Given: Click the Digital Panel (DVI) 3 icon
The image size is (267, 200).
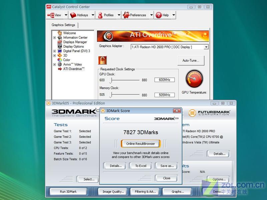Looking at the screenshot, I should (x=60, y=51).
